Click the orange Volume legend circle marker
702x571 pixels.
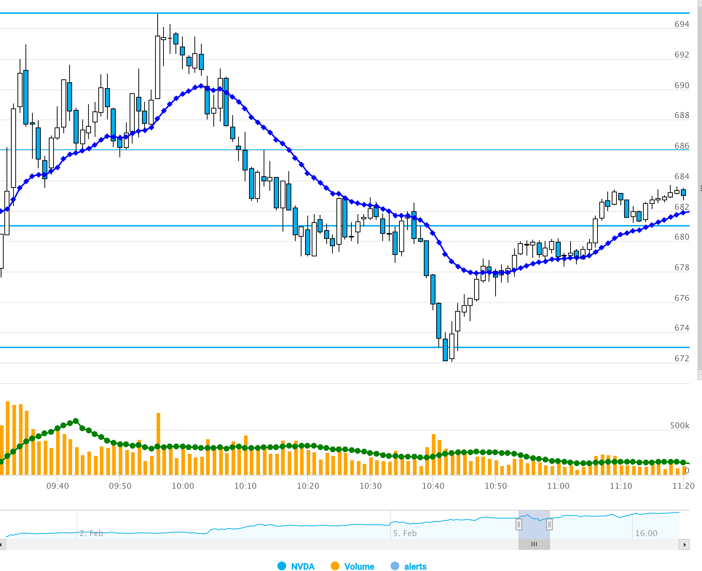pos(335,566)
